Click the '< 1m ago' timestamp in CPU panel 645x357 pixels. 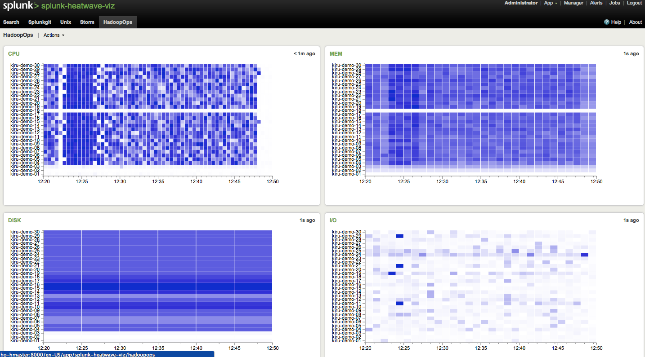click(305, 53)
